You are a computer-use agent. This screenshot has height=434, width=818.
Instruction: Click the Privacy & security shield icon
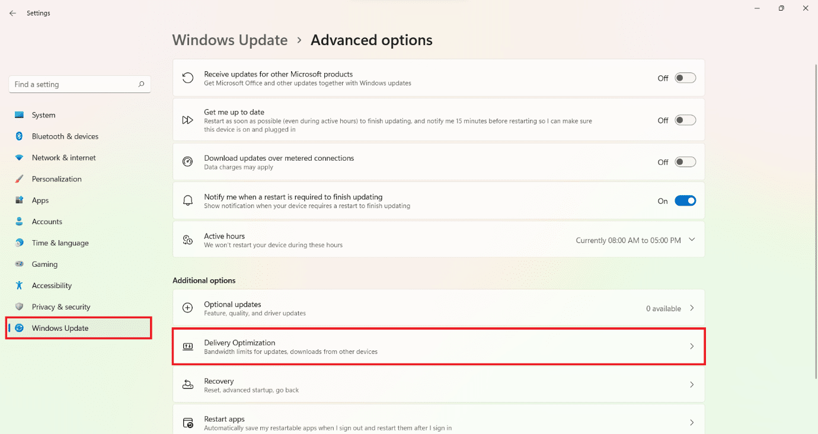pos(20,307)
